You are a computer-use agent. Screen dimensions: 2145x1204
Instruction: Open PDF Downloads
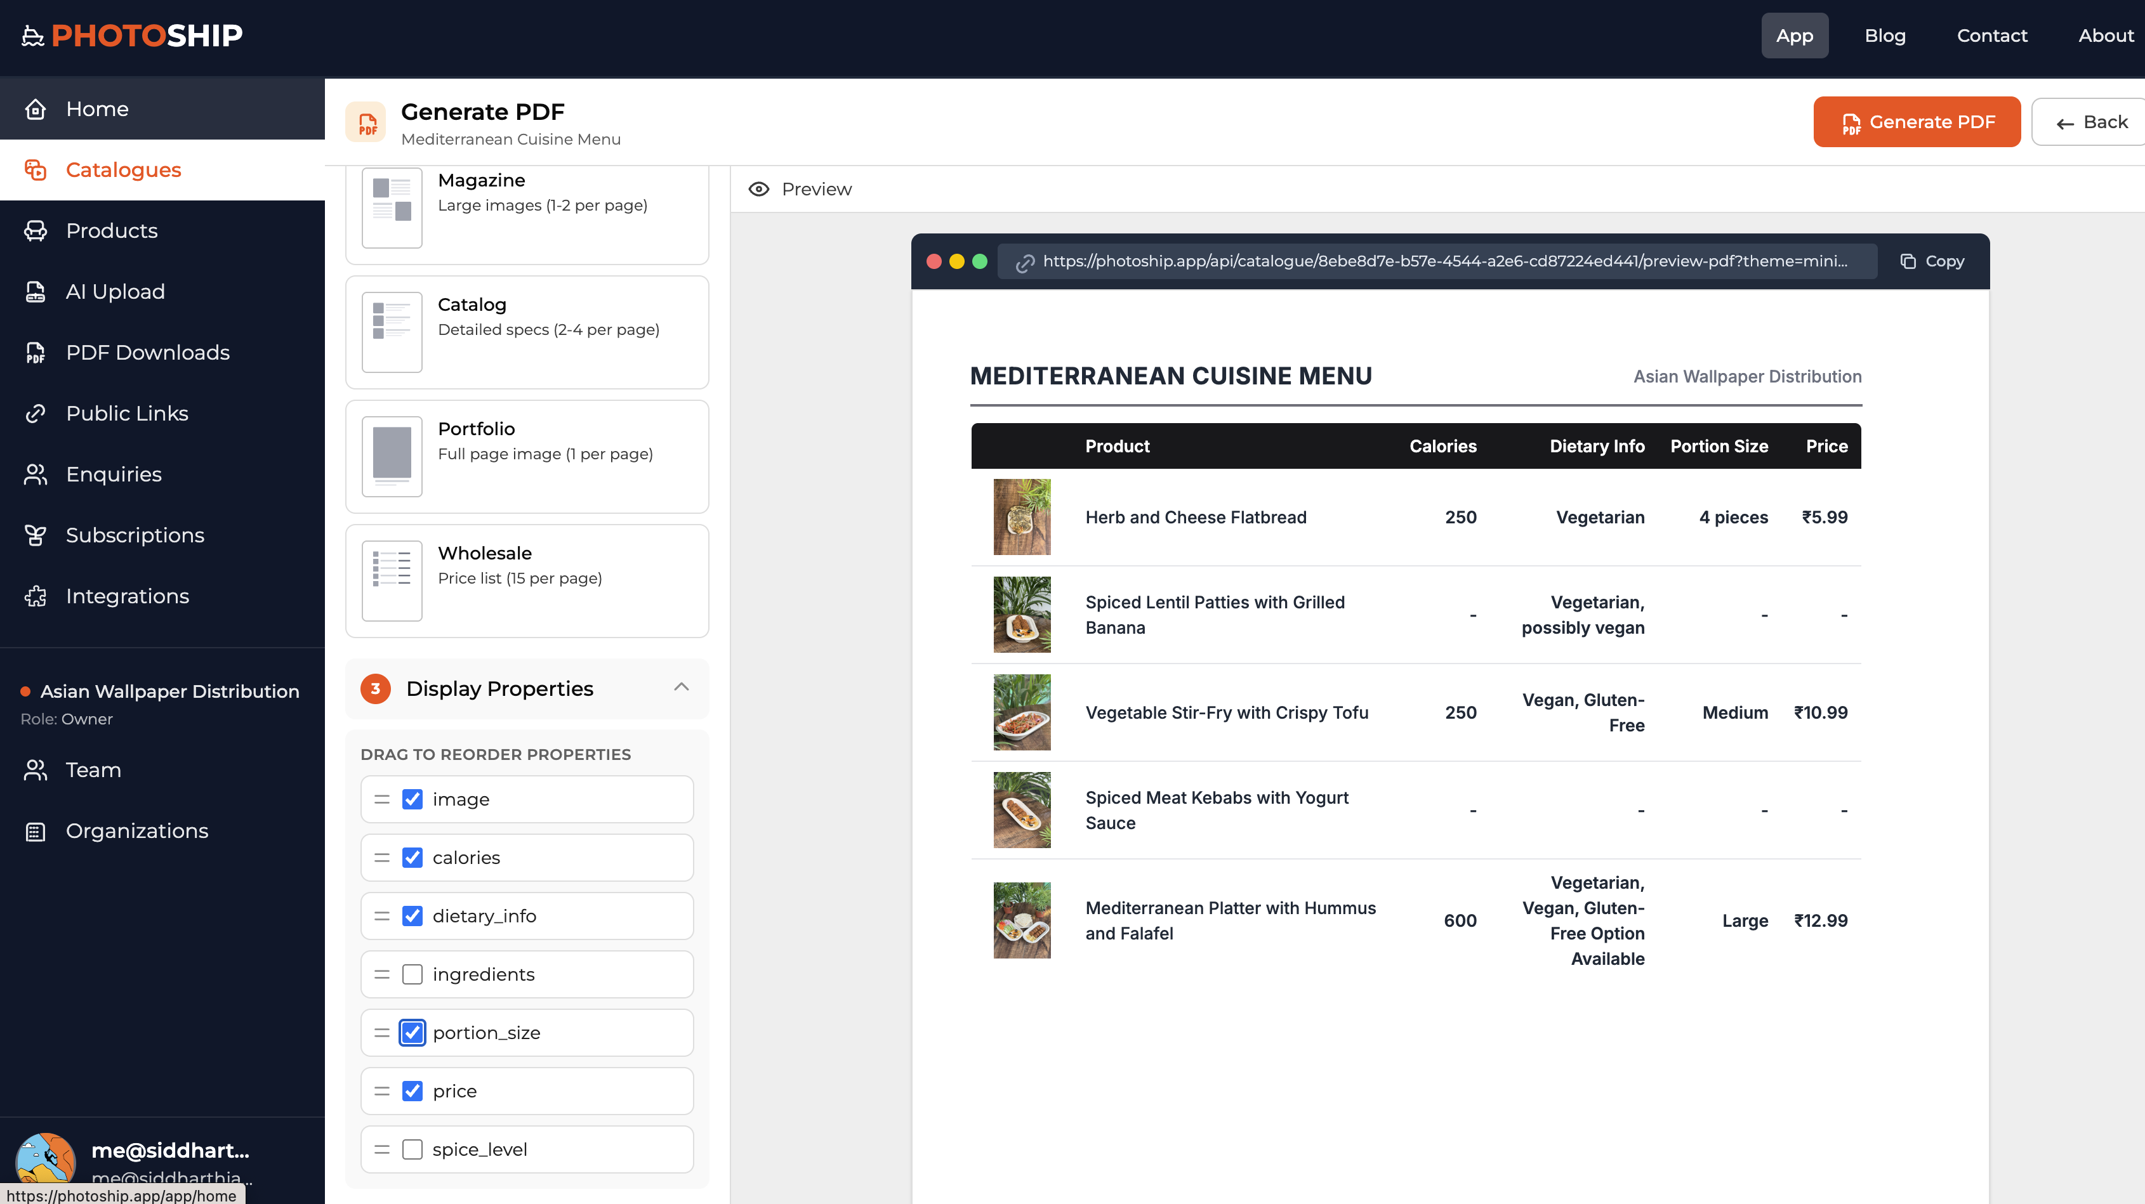coord(147,352)
